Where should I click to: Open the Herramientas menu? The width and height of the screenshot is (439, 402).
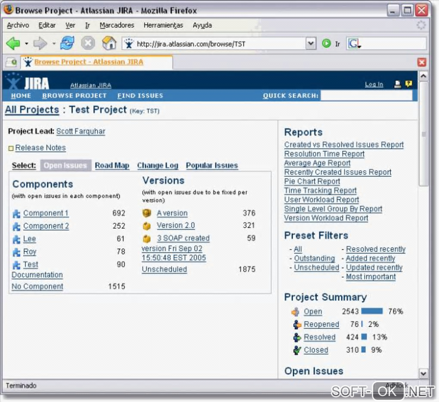click(x=163, y=25)
